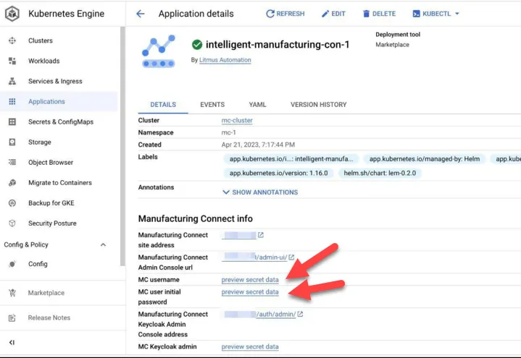
Task: Open the Kubectl dropdown arrow
Action: [x=457, y=14]
